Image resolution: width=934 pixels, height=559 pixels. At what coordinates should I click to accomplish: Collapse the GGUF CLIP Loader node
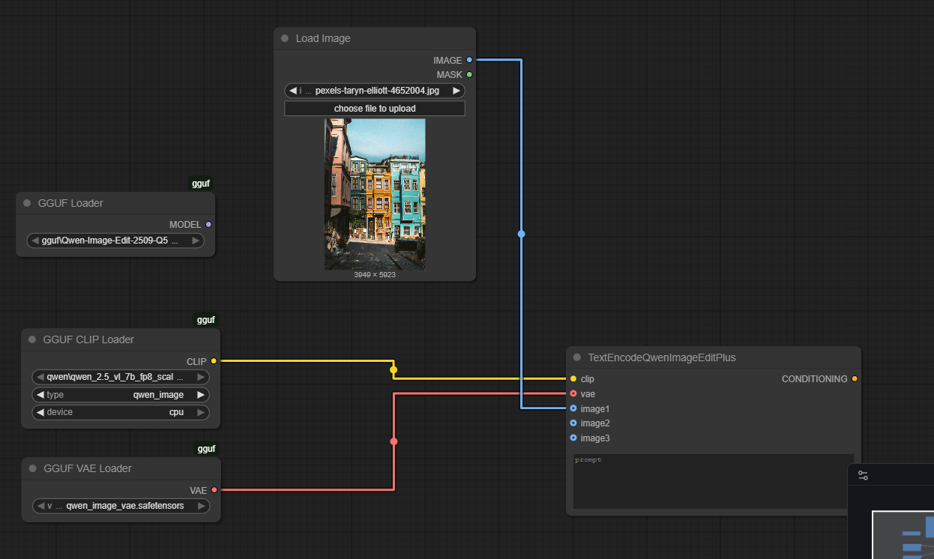[32, 339]
